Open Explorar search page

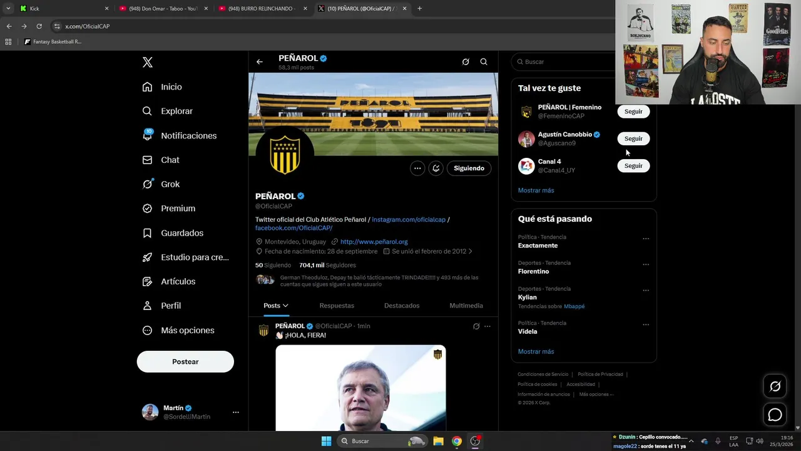click(x=167, y=111)
